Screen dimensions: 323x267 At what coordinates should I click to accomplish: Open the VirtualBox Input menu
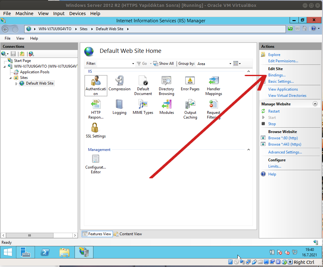59,14
